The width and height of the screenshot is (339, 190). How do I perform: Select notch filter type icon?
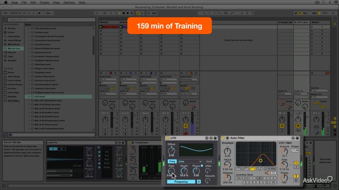click(259, 169)
